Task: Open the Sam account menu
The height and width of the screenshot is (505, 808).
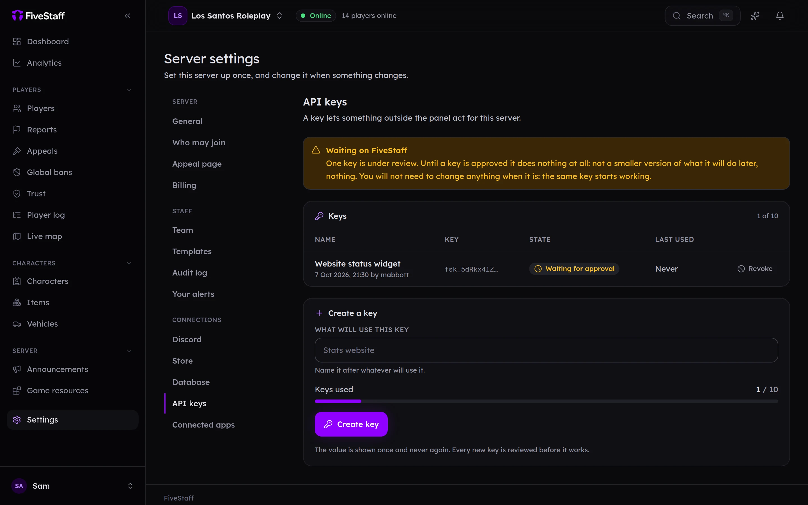Action: pos(72,486)
